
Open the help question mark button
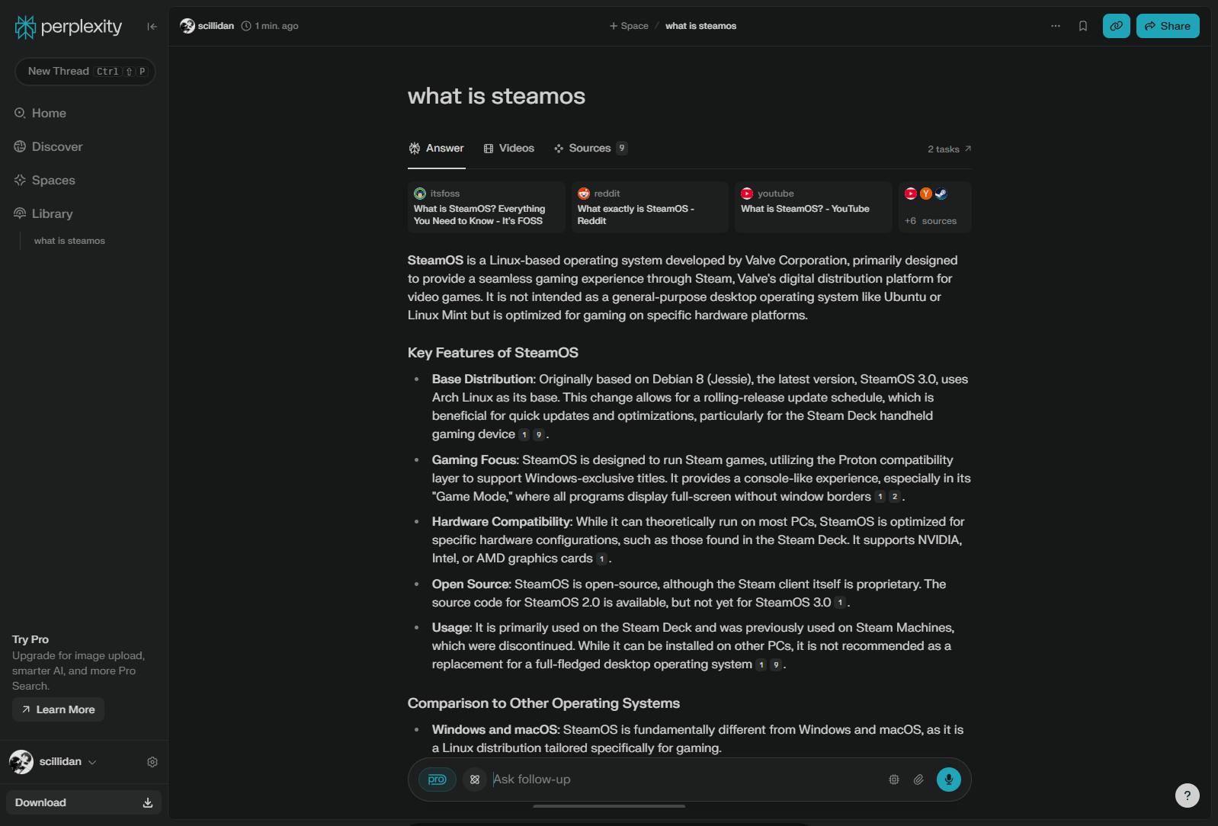click(1188, 796)
